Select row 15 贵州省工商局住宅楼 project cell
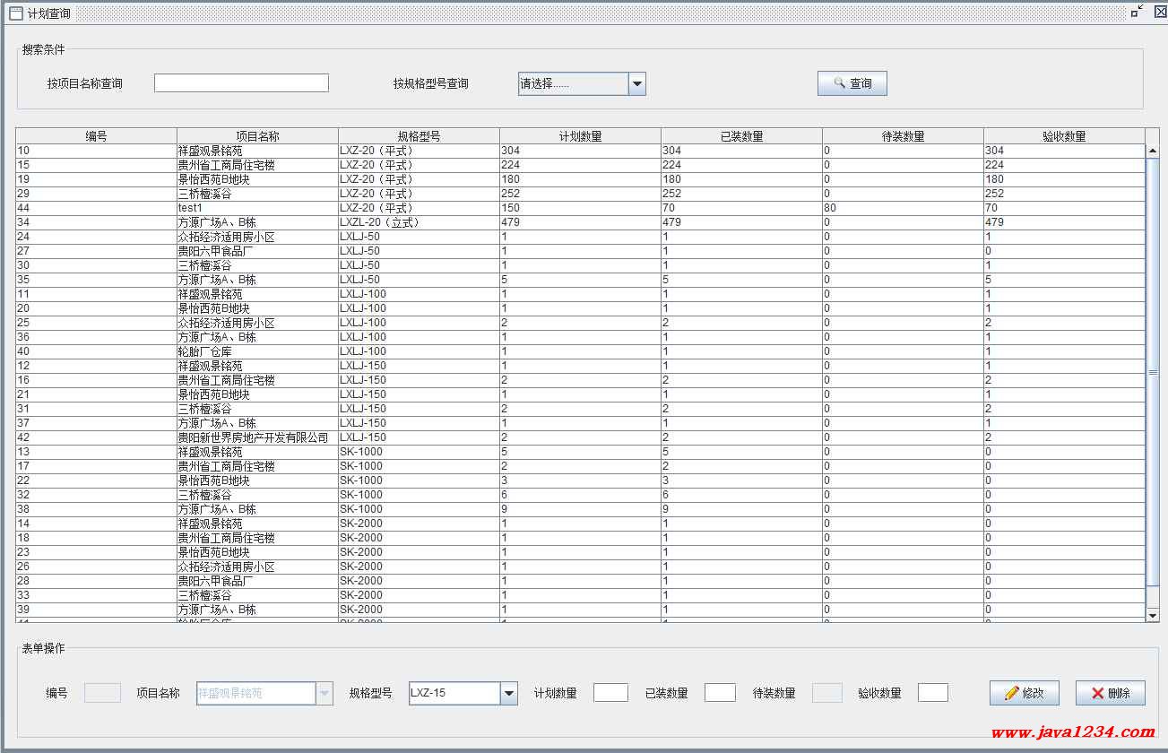The height and width of the screenshot is (753, 1168). pos(258,165)
